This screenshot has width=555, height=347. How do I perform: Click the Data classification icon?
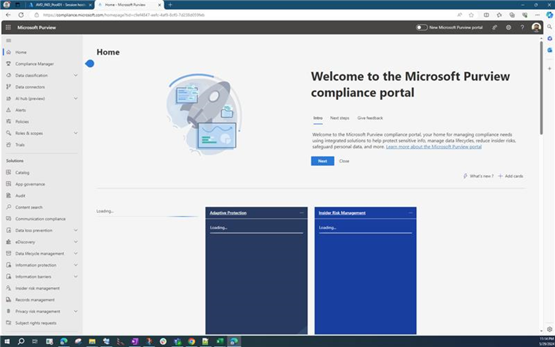pos(9,75)
